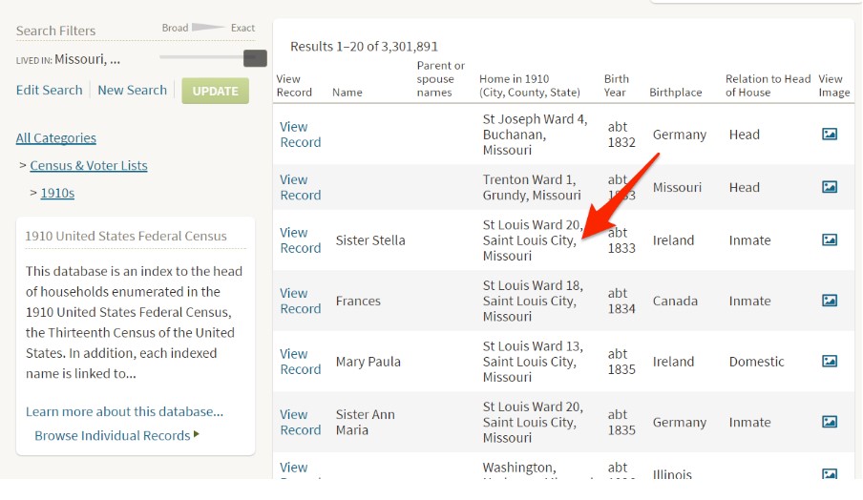Click abt 1832 birth year cell
Screen dimensions: 863x500
coord(621,135)
